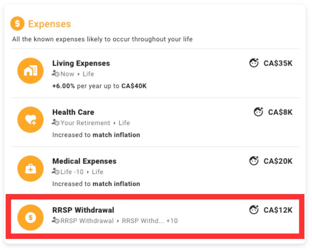This screenshot has width=312, height=250.
Task: Click the Health Care heart icon
Action: [x=30, y=120]
